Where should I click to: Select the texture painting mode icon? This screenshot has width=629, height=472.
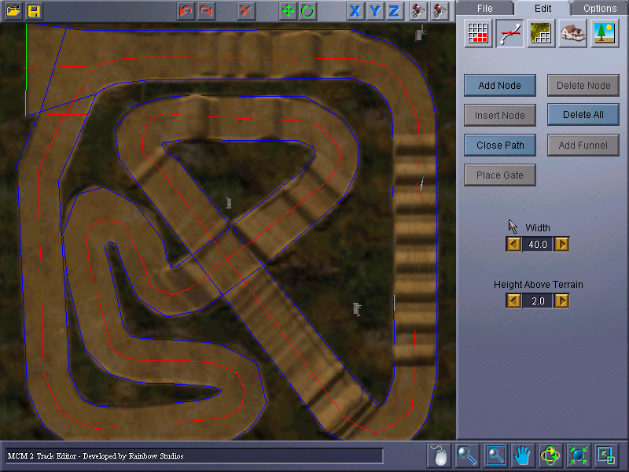point(541,33)
